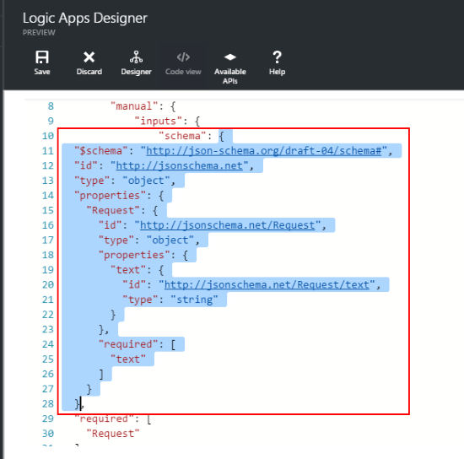Open the Help menu

pos(278,62)
